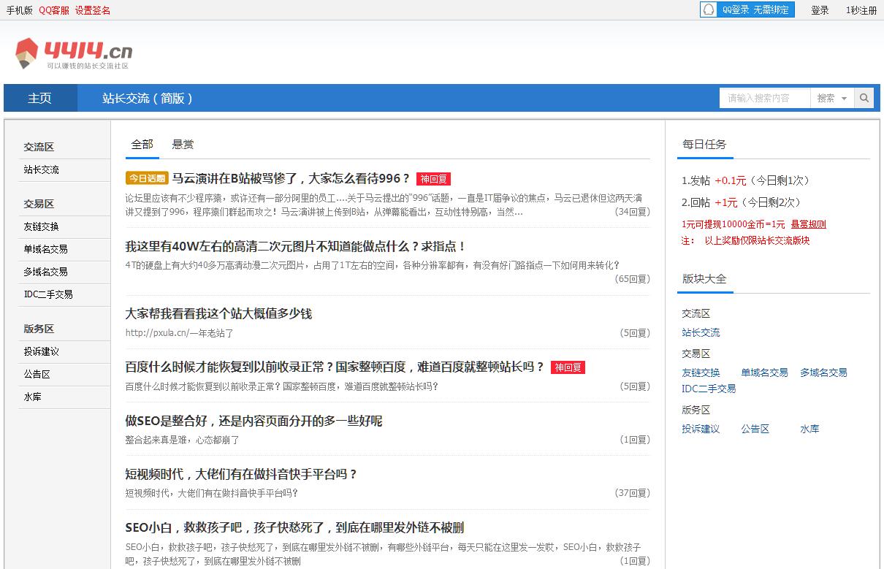Switch to the 悬赏 tab
This screenshot has width=884, height=569.
(x=183, y=145)
